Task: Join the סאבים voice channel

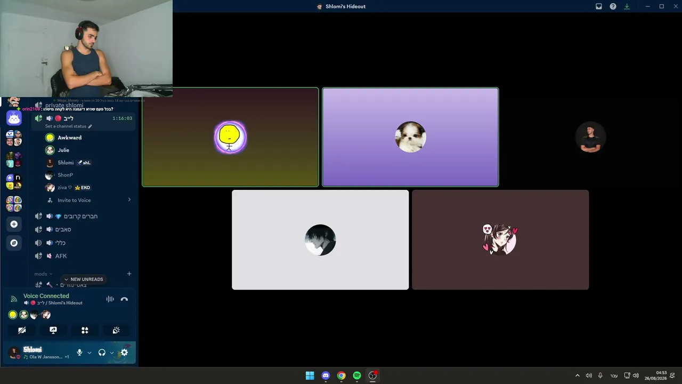Action: click(x=83, y=229)
